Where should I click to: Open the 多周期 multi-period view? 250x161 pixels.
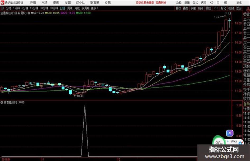click(85, 8)
